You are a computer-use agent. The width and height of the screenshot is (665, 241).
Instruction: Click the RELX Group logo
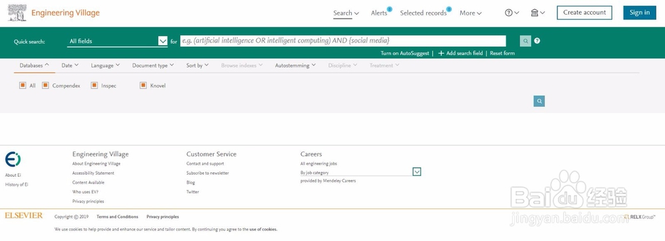640,216
